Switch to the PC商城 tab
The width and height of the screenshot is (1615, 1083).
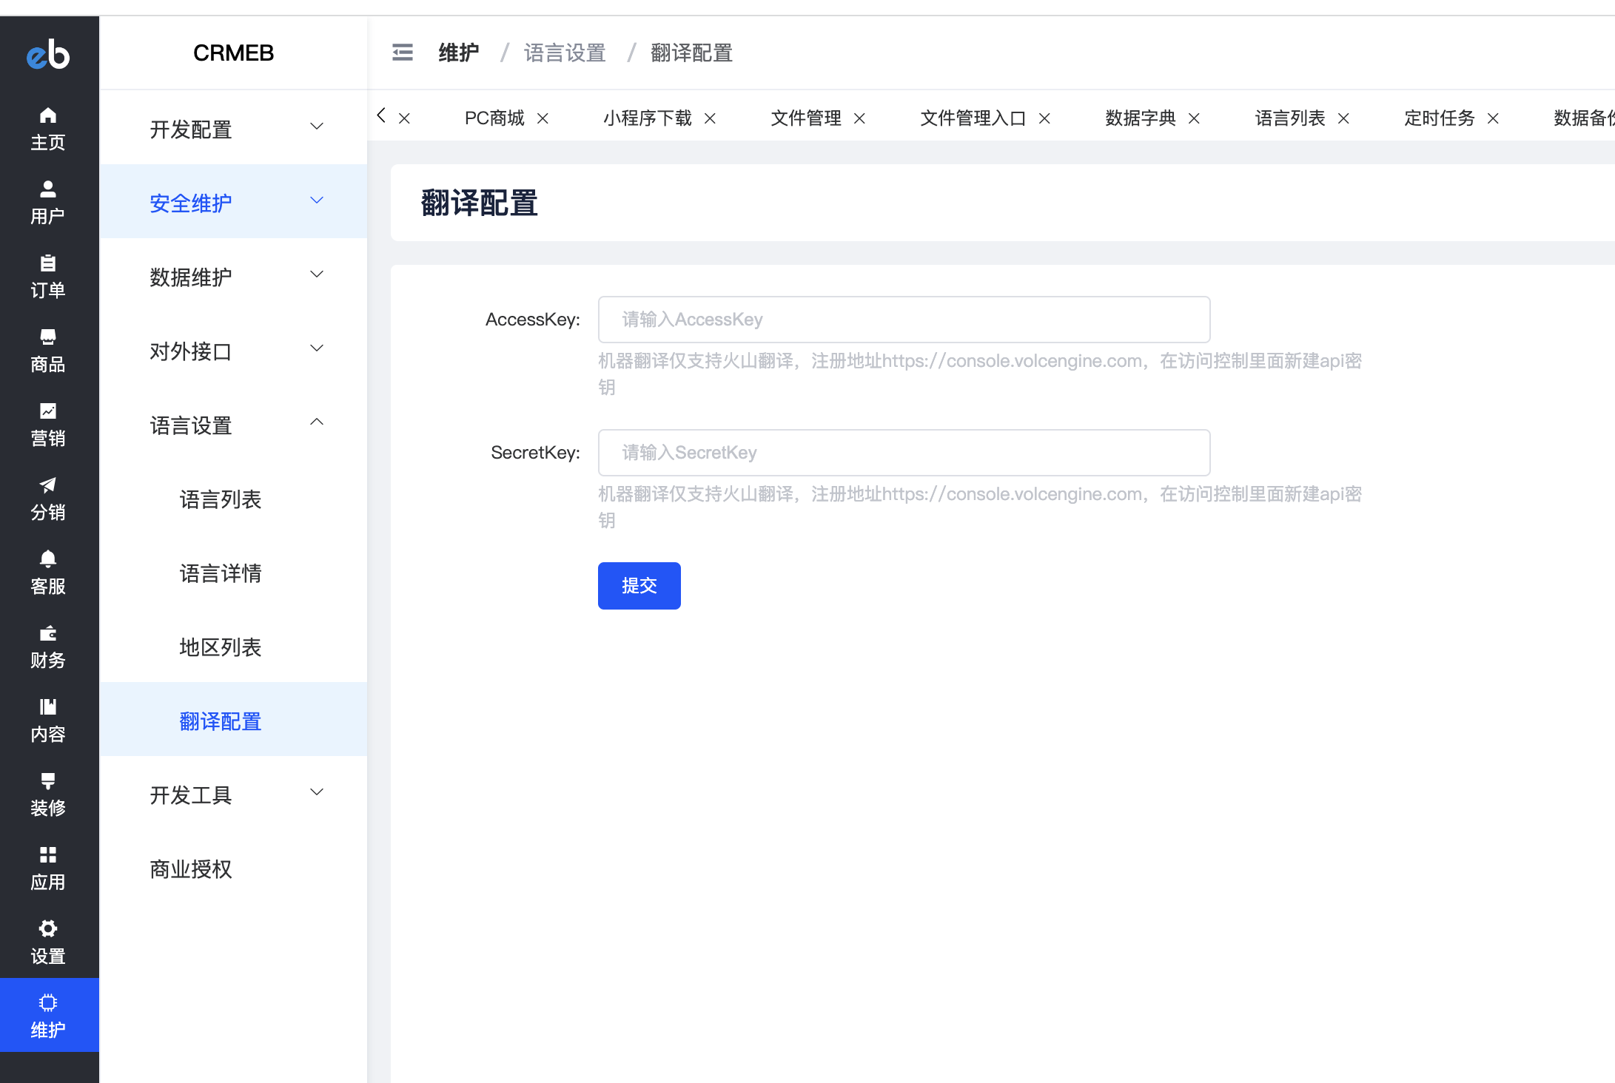pos(494,118)
